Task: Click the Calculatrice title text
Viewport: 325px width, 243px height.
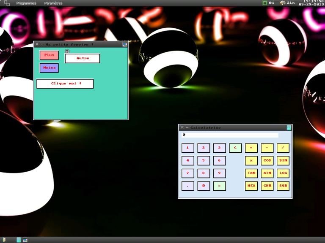Action: [x=206, y=128]
